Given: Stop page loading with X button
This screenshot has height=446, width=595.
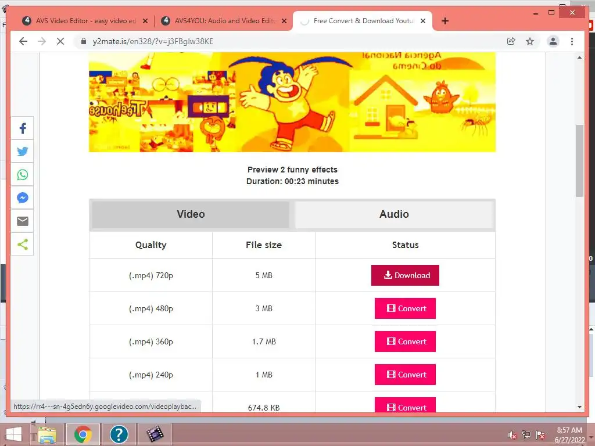Looking at the screenshot, I should tap(60, 41).
